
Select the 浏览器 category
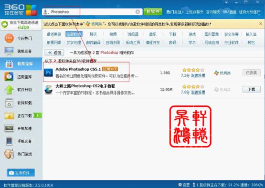133,34
